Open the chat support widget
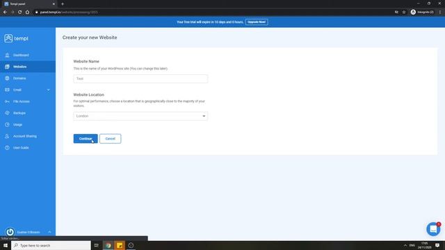Screen dimensions: 445x250 433,228
